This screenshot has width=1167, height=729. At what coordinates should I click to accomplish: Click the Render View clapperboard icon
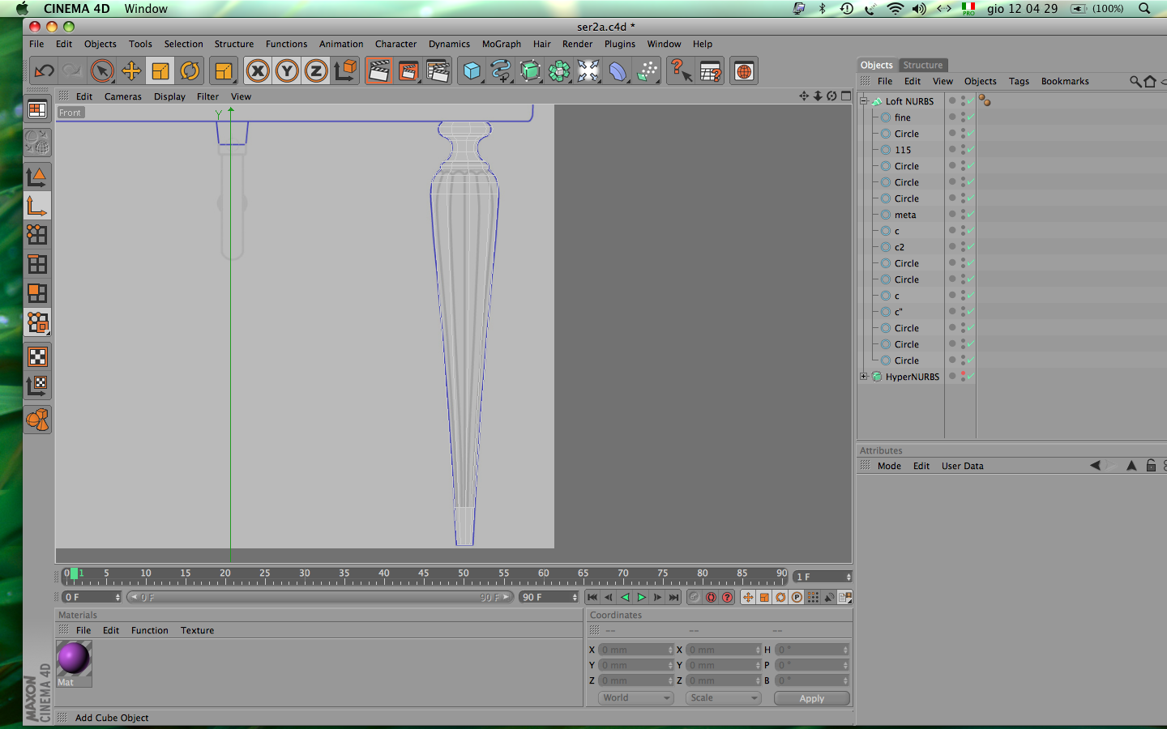click(x=378, y=71)
